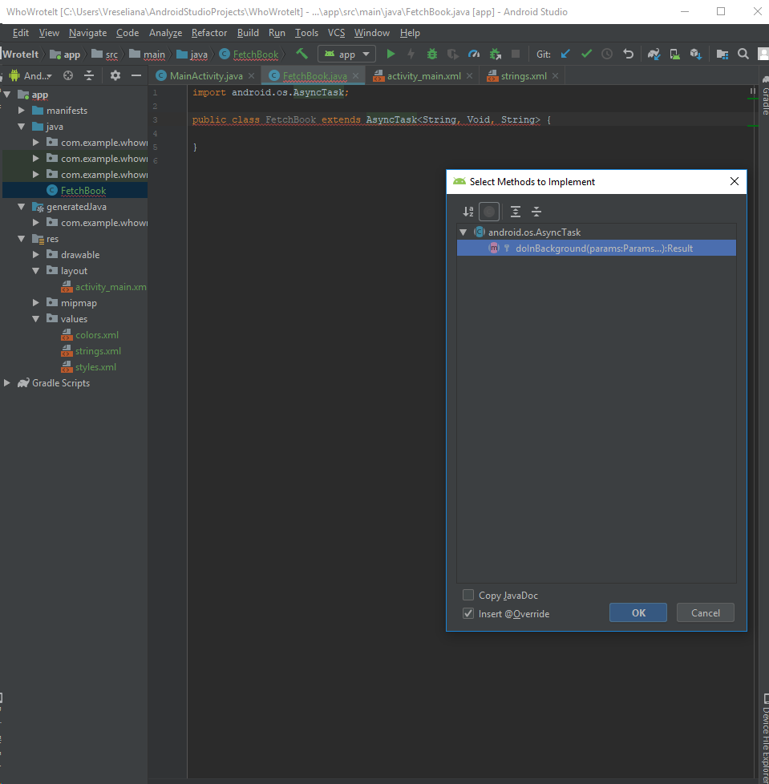
Task: Hide the Project panel with the minus icon
Action: click(136, 75)
